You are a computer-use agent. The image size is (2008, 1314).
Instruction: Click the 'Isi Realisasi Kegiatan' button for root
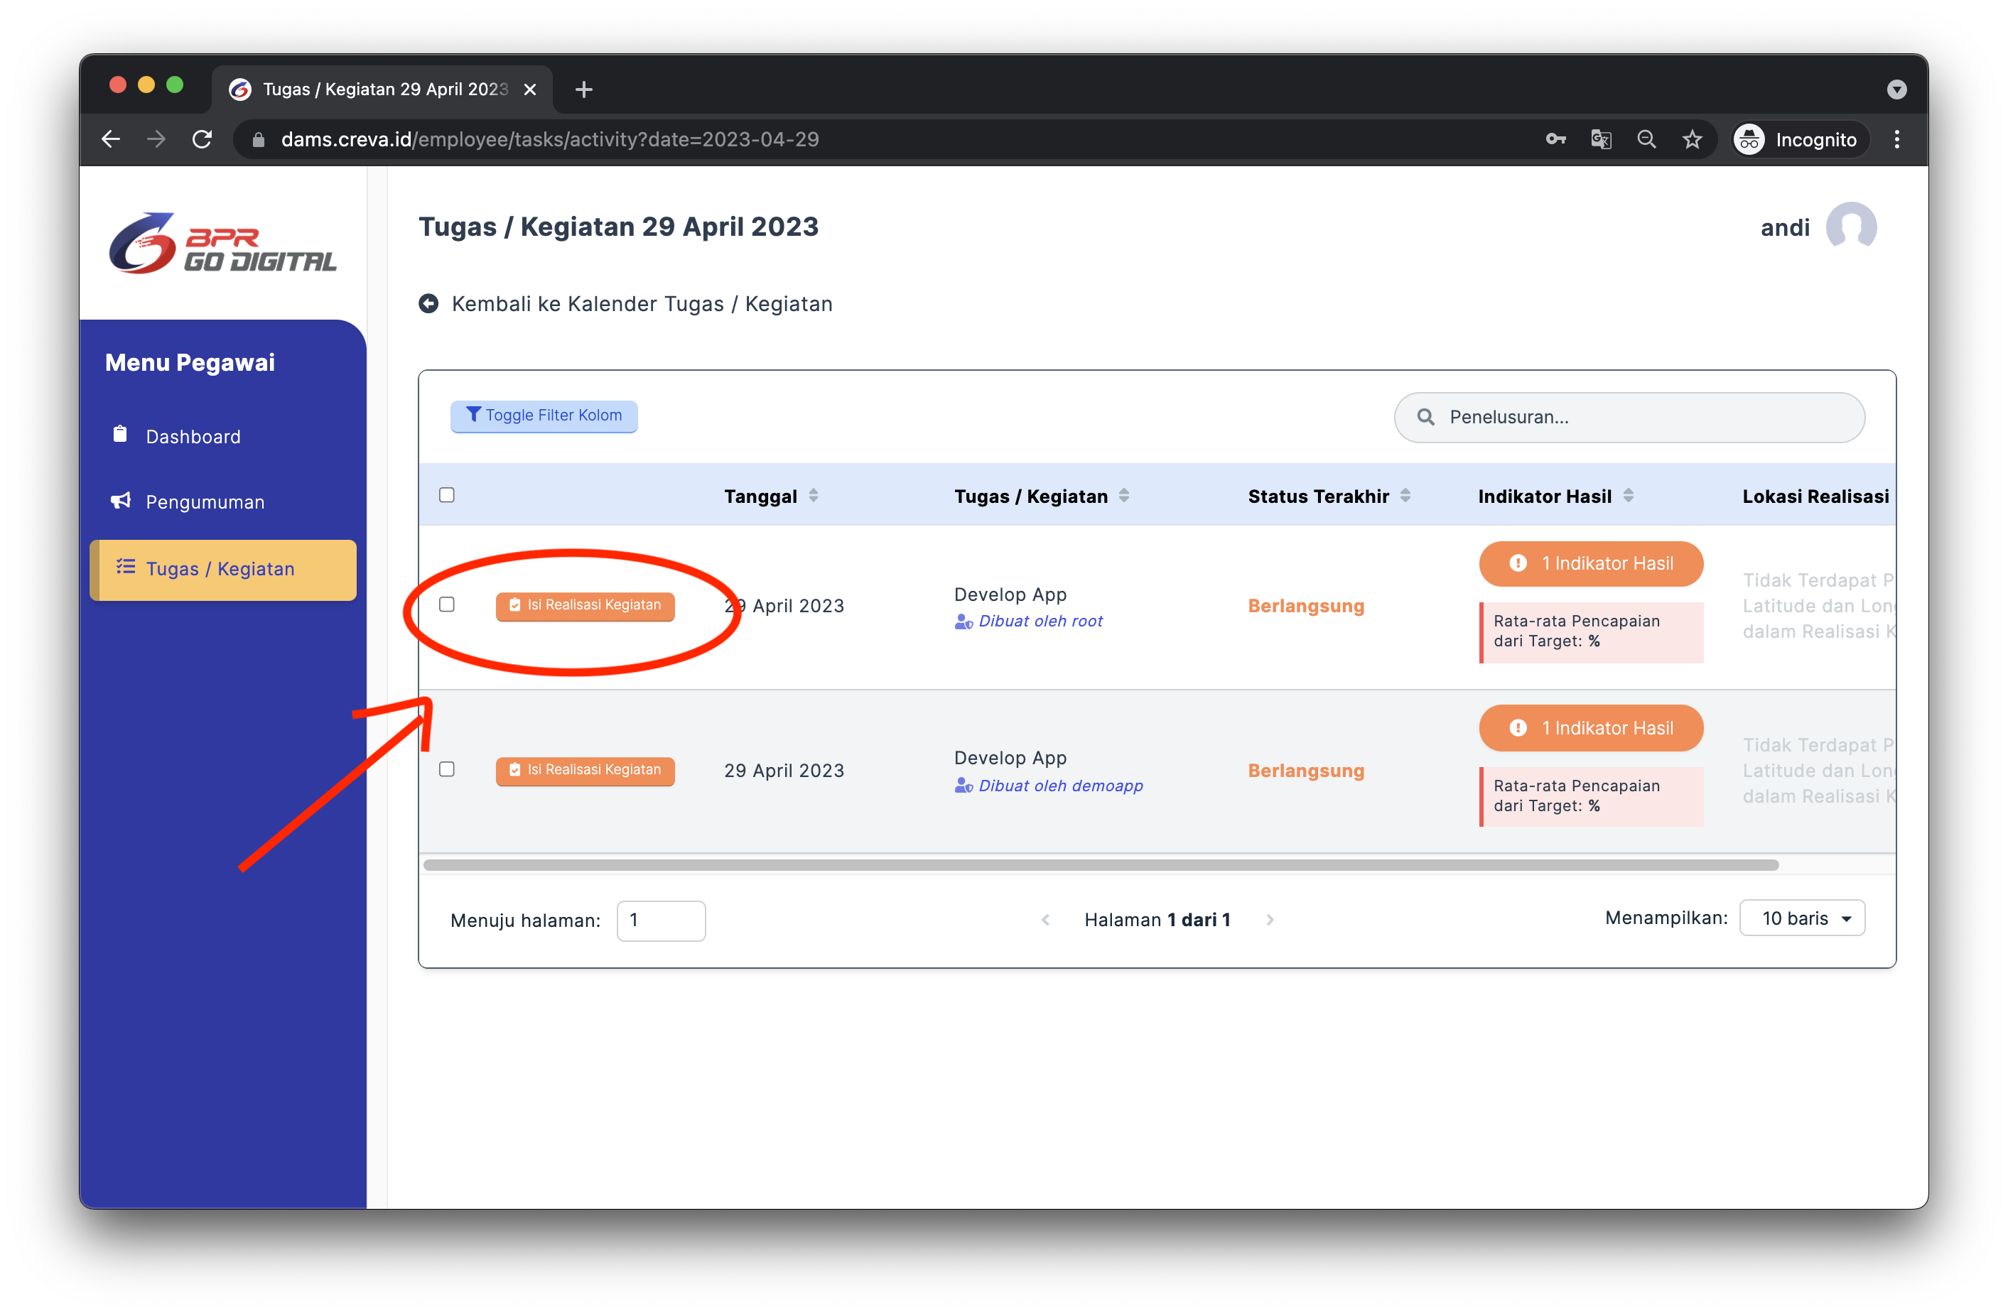tap(585, 606)
